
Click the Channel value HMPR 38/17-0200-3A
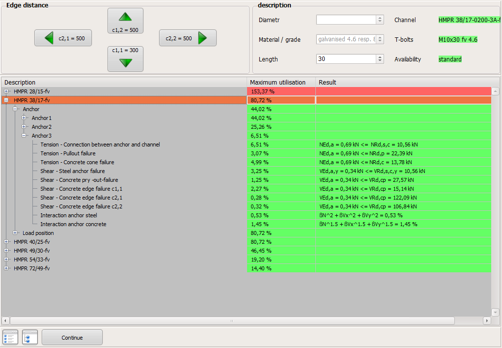(469, 20)
